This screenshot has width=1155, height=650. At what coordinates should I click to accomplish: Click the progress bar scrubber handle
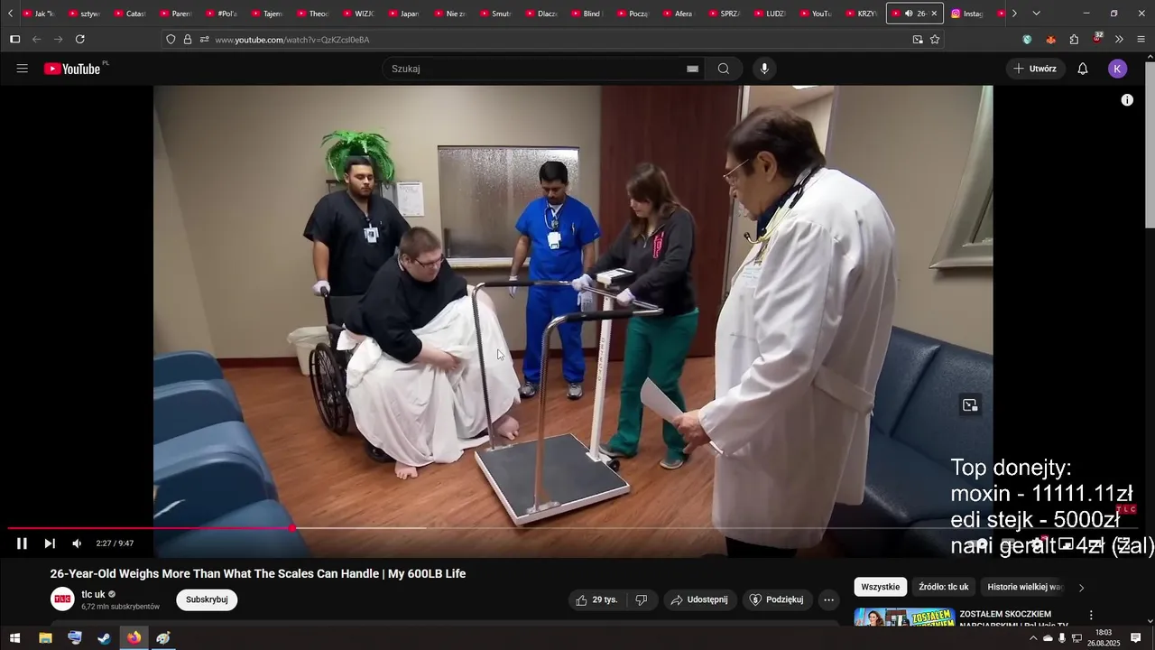pyautogui.click(x=292, y=528)
